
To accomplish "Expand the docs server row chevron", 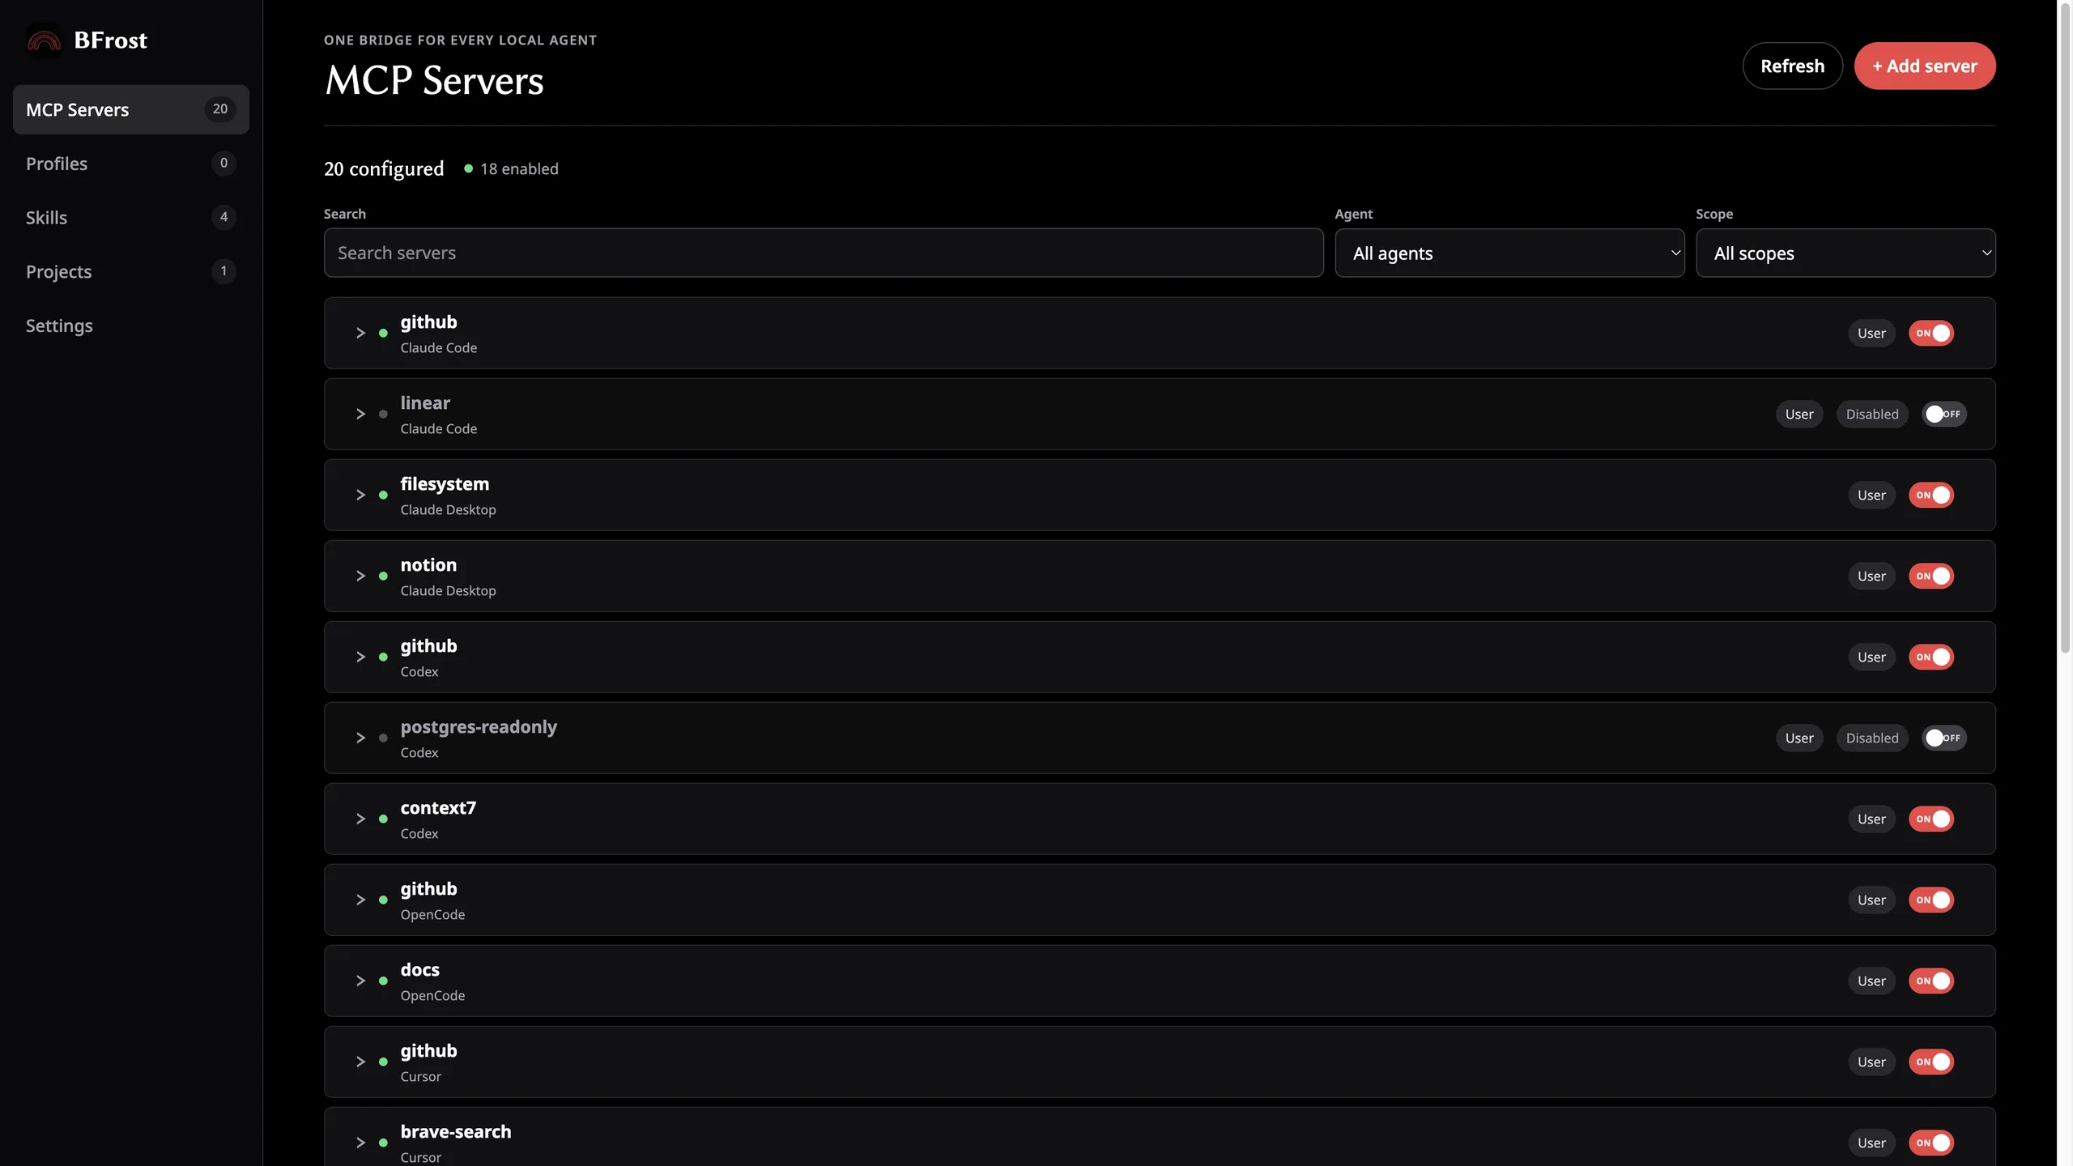I will point(360,981).
